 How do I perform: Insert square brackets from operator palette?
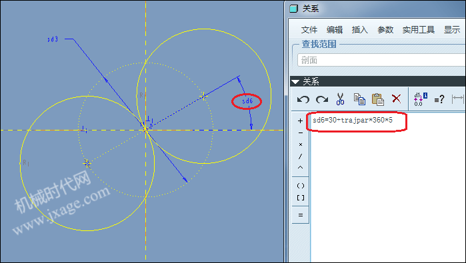[x=301, y=198]
